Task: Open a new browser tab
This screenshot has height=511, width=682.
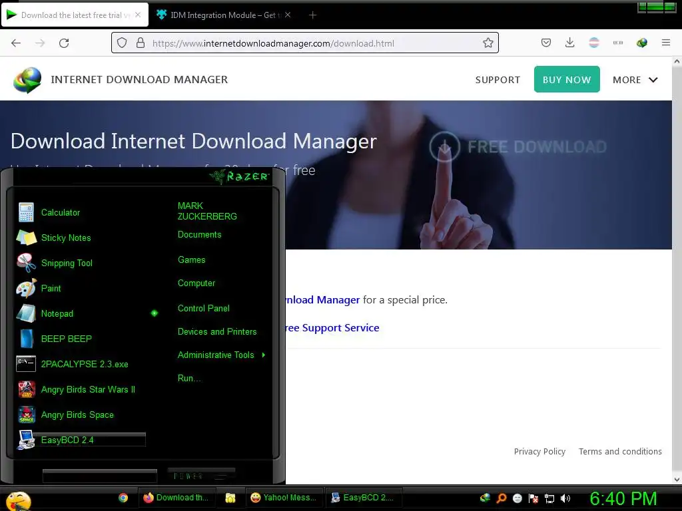Action: tap(312, 15)
